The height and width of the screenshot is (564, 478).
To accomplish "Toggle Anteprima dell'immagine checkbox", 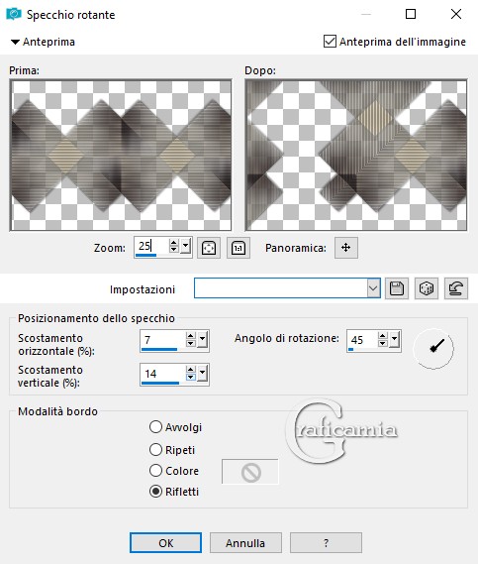I will [330, 42].
